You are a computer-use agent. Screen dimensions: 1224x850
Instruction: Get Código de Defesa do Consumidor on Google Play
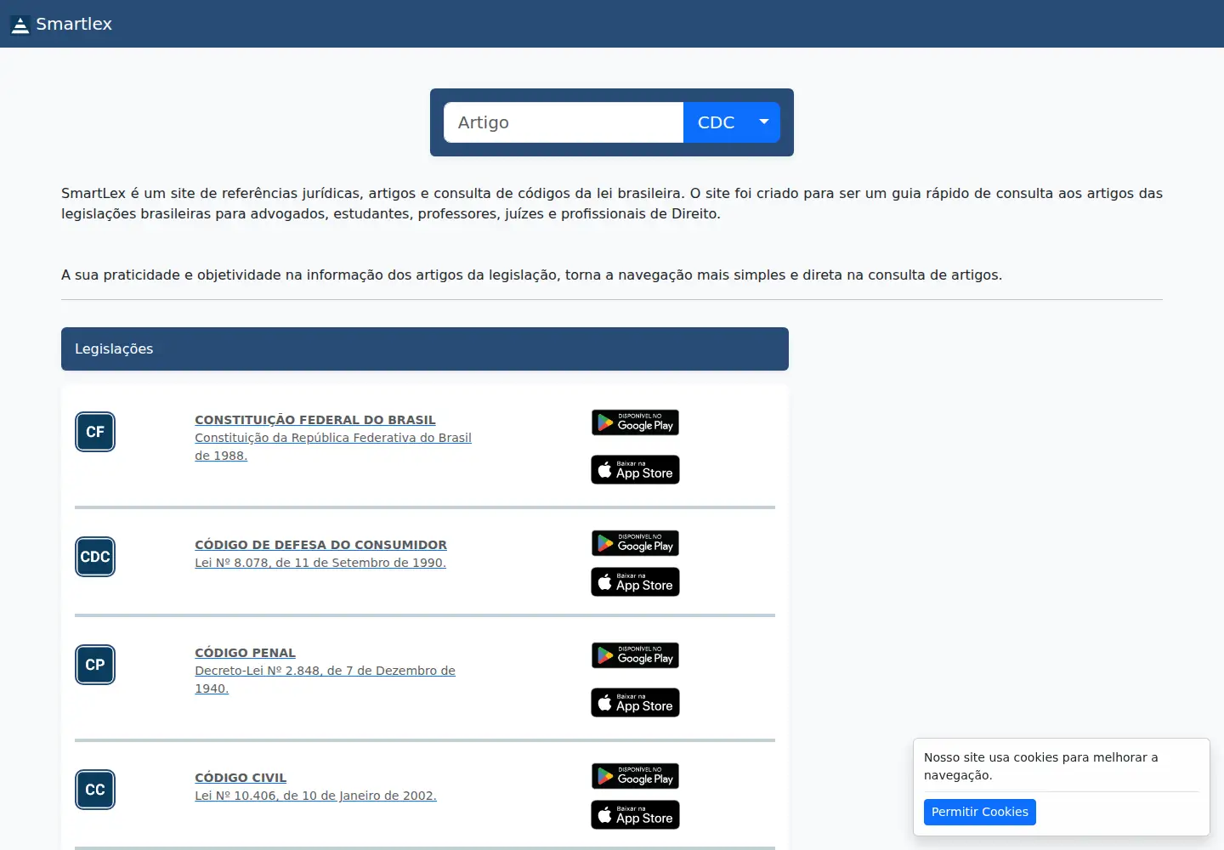[x=636, y=543]
